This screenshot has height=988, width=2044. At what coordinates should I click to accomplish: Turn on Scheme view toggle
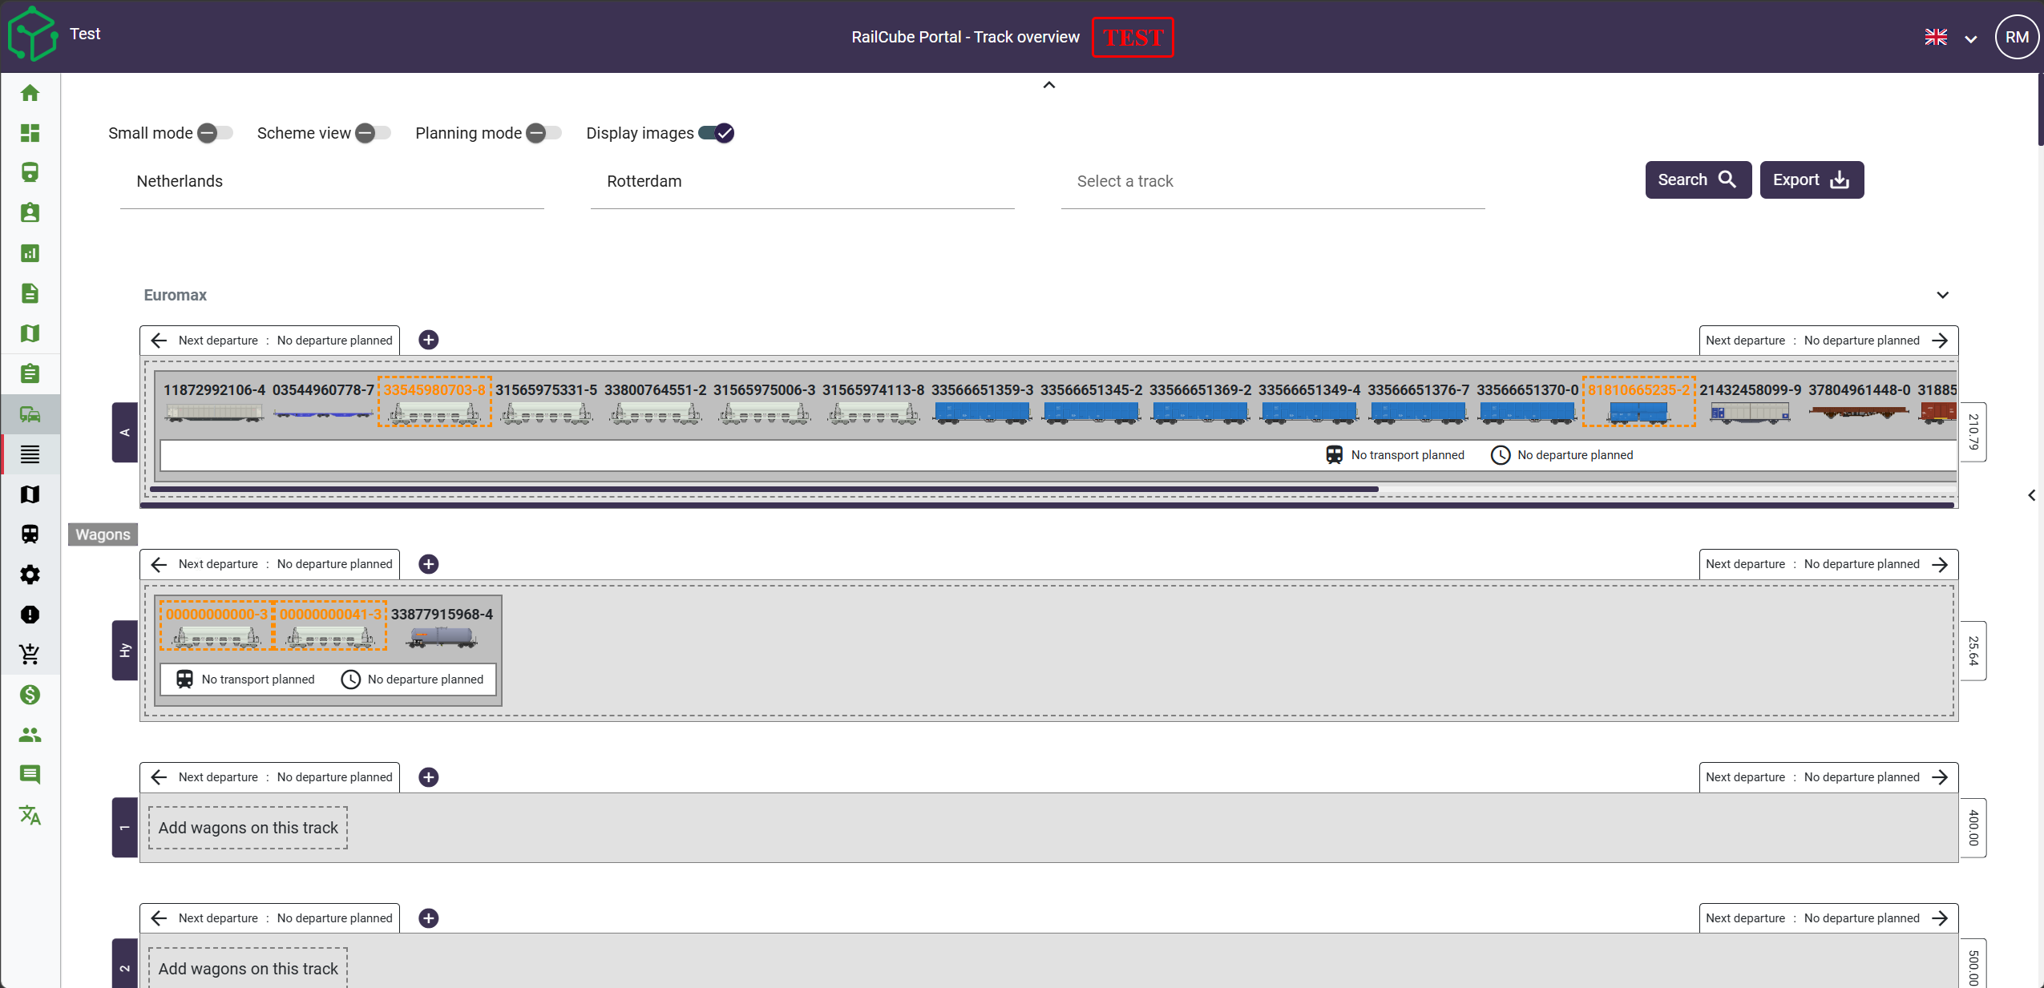pyautogui.click(x=373, y=133)
